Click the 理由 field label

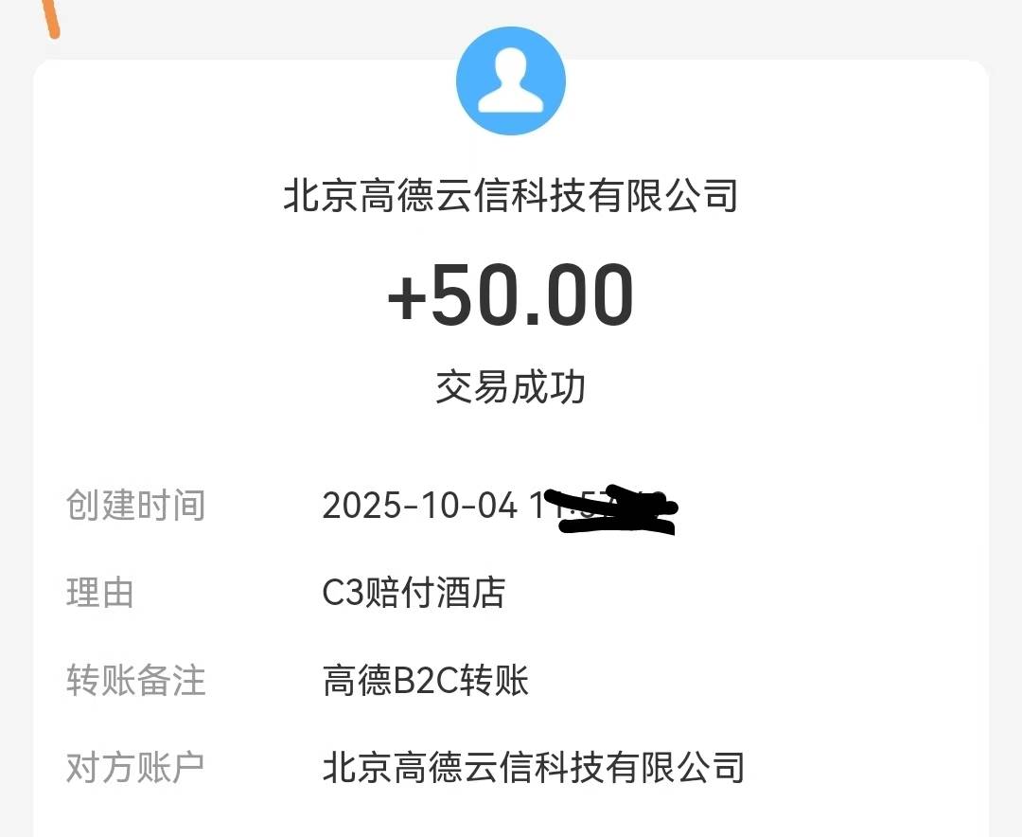tap(100, 594)
